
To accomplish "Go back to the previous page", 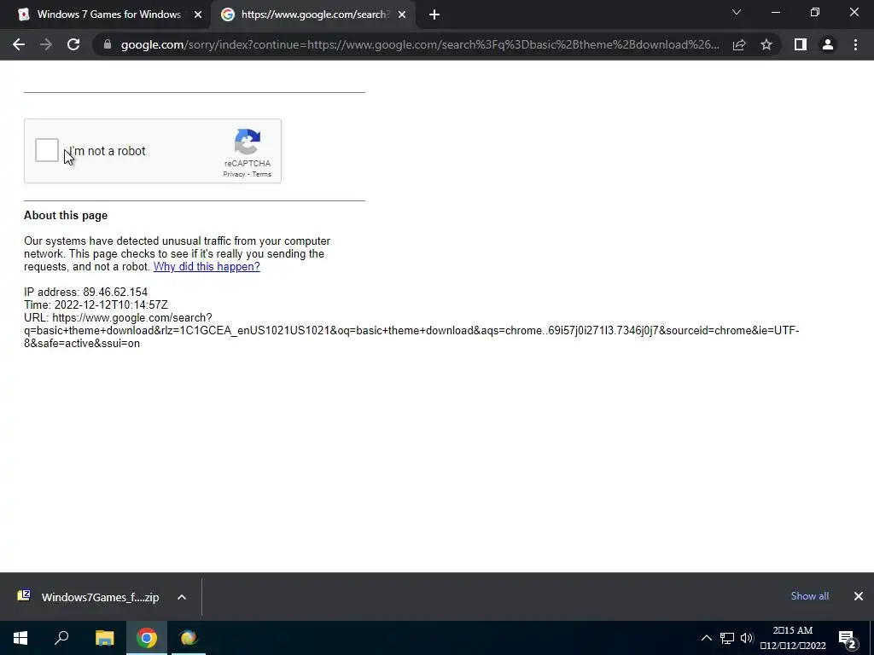I will (19, 44).
